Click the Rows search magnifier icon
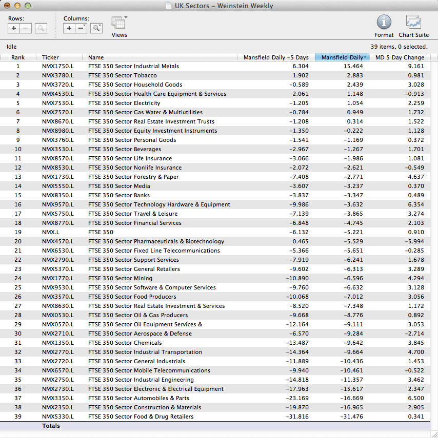This screenshot has width=438, height=438. click(x=41, y=29)
